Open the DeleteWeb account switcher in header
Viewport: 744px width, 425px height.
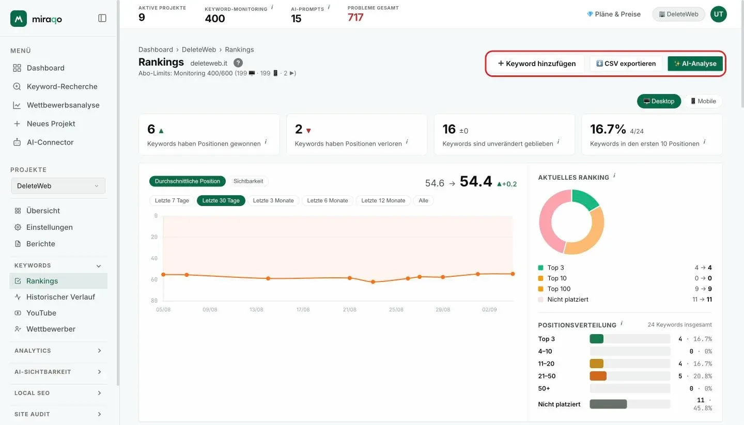click(678, 14)
